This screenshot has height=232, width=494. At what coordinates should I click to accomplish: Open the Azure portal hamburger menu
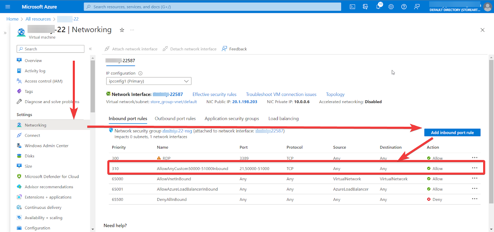[8, 6]
